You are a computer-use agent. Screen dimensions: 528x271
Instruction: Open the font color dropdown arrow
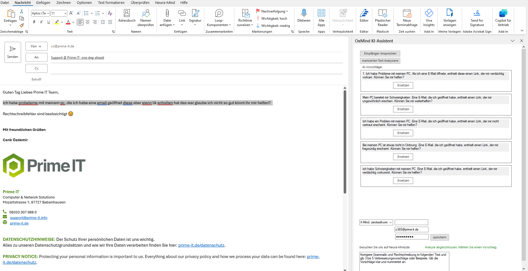pos(73,22)
